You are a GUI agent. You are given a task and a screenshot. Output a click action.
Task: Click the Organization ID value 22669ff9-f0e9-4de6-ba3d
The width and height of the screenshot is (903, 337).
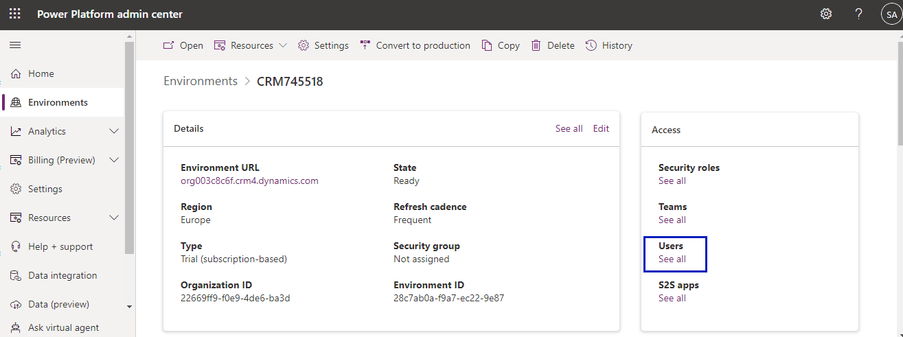point(236,299)
